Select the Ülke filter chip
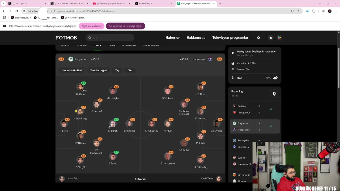The width and height of the screenshot is (340, 191). point(130,70)
